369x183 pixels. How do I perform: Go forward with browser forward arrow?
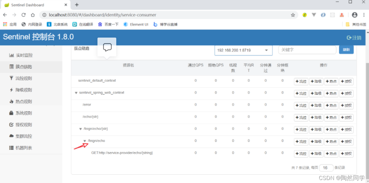point(14,15)
